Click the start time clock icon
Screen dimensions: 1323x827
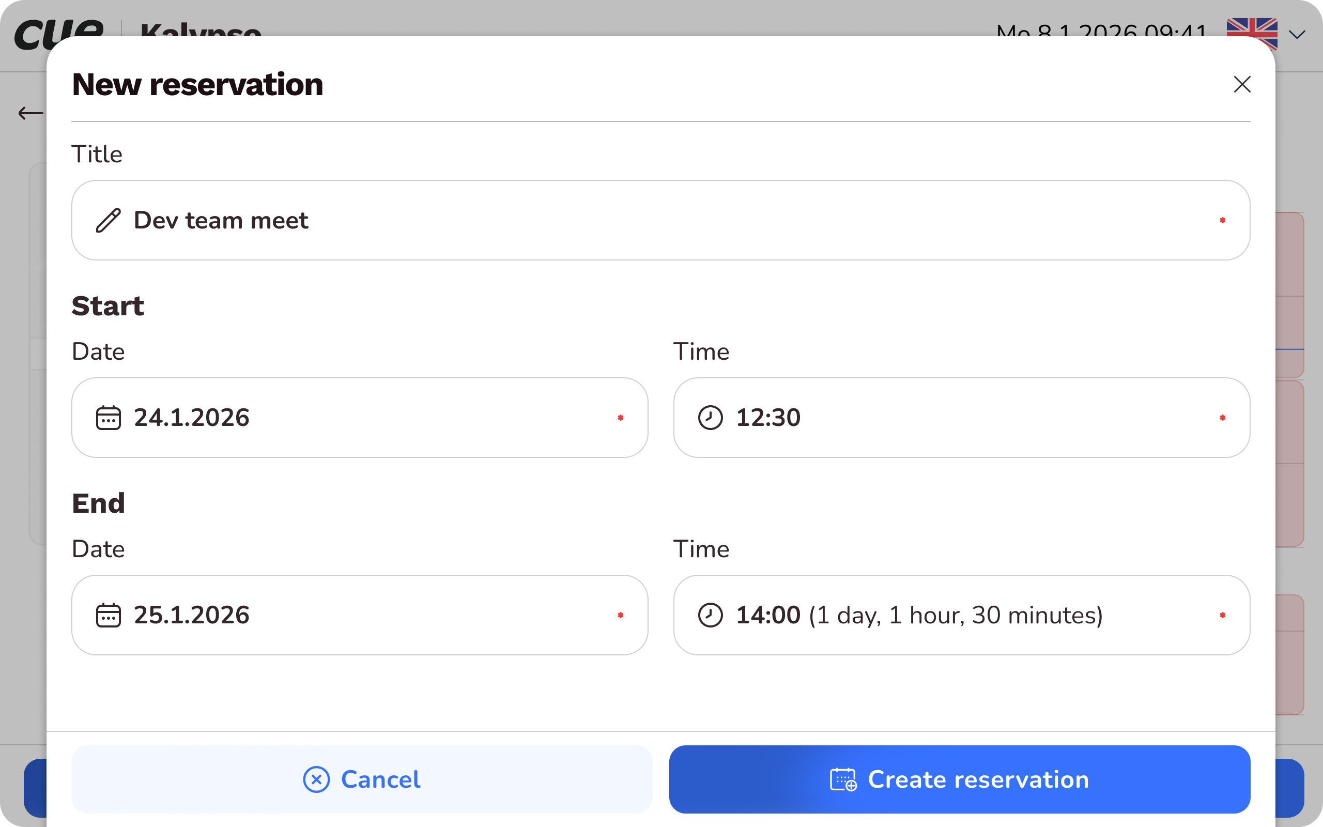coord(710,418)
